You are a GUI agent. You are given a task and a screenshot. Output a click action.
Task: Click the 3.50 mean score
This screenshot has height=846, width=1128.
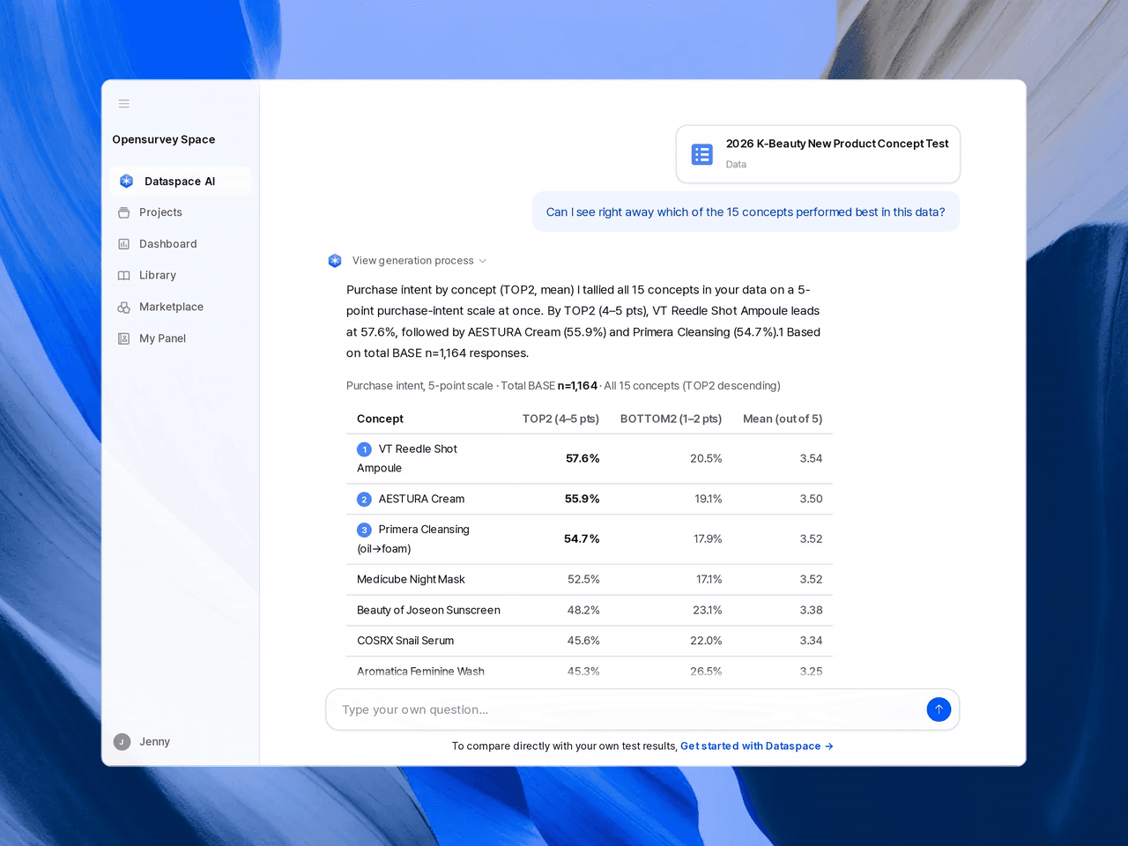coord(811,499)
